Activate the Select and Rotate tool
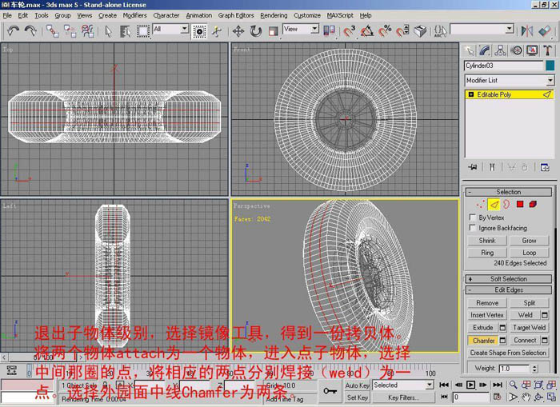Image resolution: width=560 pixels, height=407 pixels. pos(256,31)
